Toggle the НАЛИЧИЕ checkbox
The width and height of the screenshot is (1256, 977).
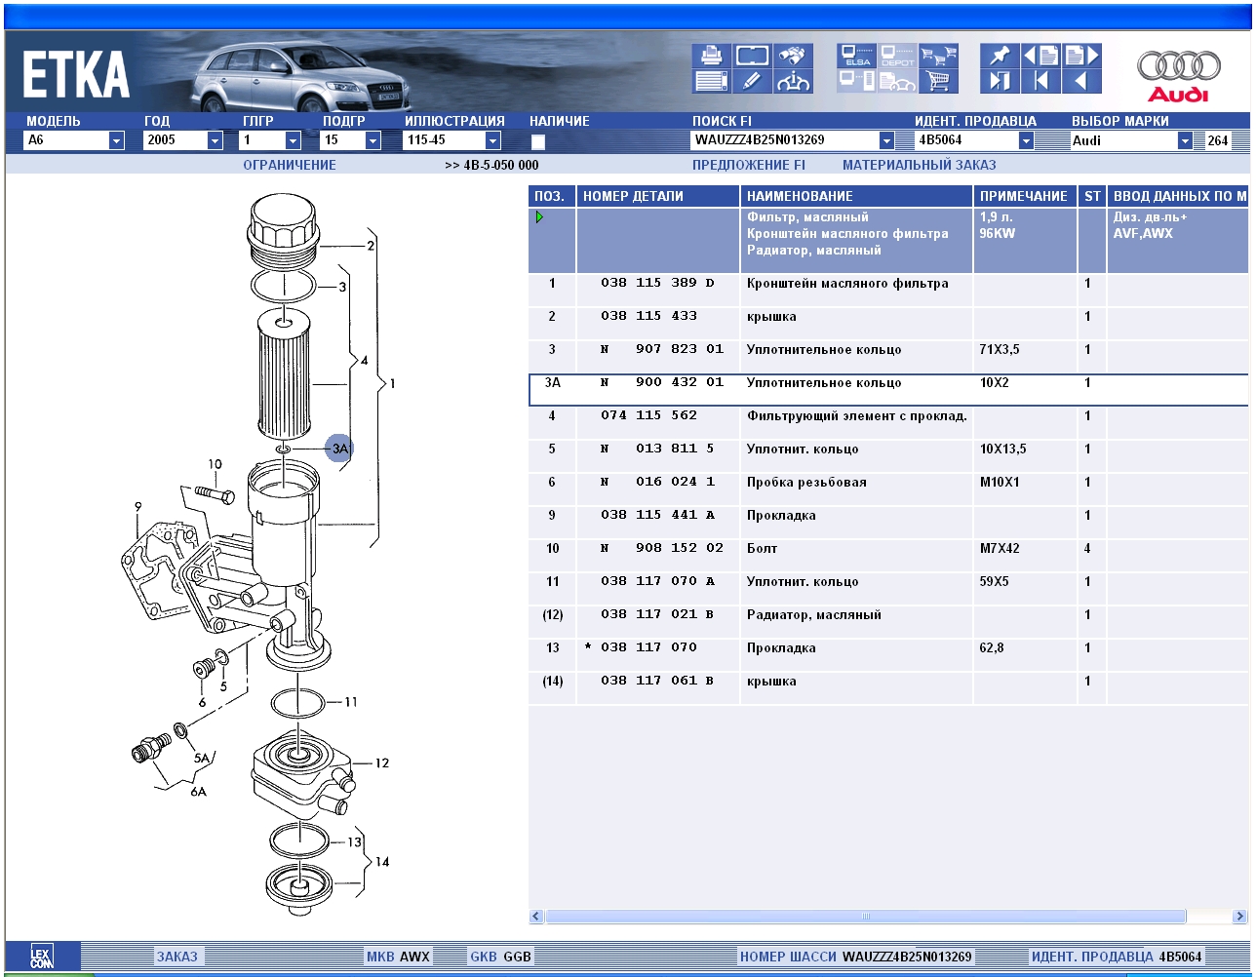tap(538, 141)
